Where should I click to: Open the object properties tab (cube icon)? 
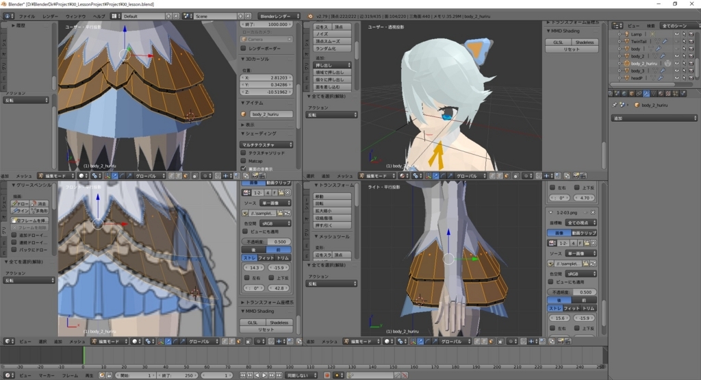pyautogui.click(x=632, y=93)
